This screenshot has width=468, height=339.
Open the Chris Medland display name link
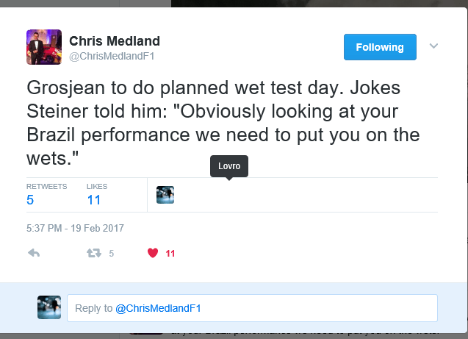[x=114, y=40]
